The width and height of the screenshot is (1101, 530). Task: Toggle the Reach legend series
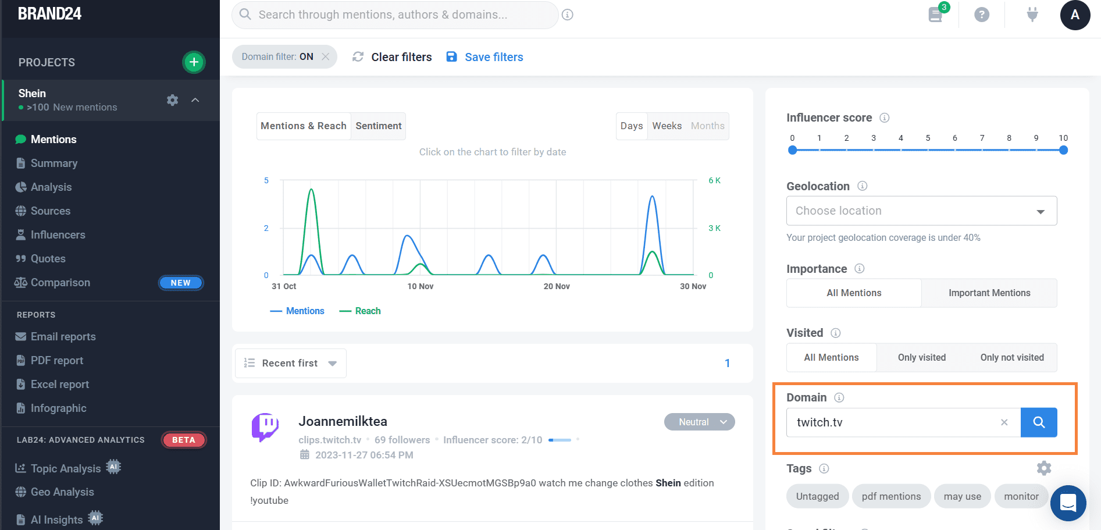tap(360, 311)
